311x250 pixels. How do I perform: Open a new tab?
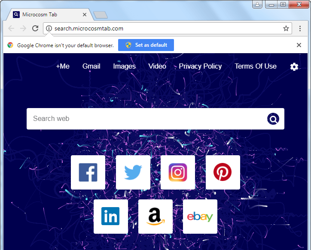tap(101, 15)
